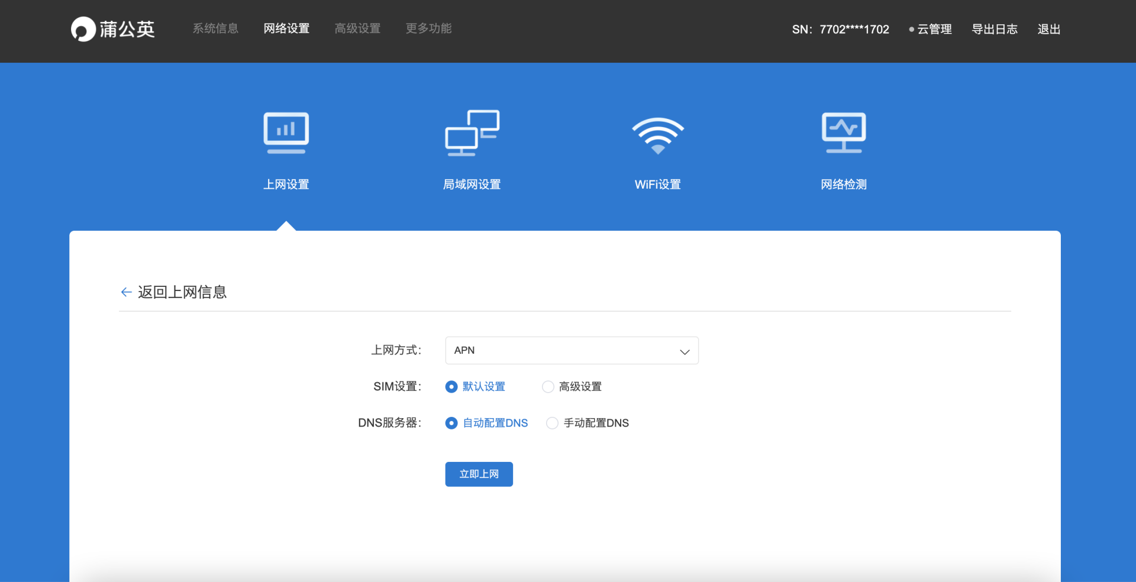Click the 上网设置 monitor icon
Screen dimensions: 1136x582
(x=286, y=133)
